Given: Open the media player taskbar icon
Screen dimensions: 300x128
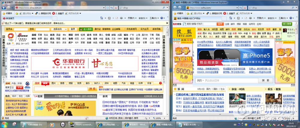Looking at the screenshot, I should 52,125.
